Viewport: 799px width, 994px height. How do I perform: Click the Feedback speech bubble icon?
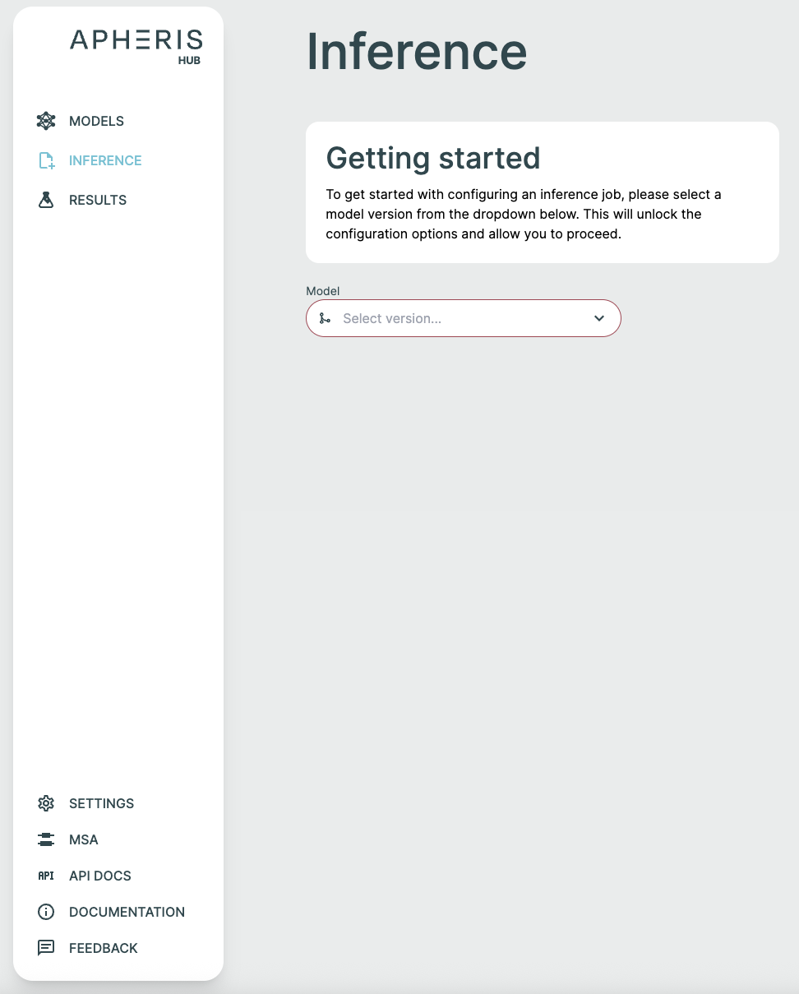pos(46,948)
